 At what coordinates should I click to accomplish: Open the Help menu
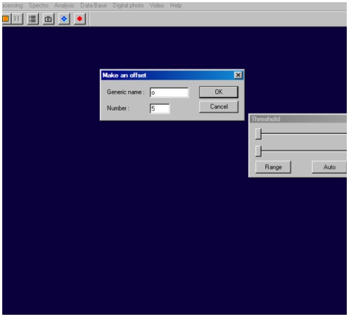click(176, 6)
